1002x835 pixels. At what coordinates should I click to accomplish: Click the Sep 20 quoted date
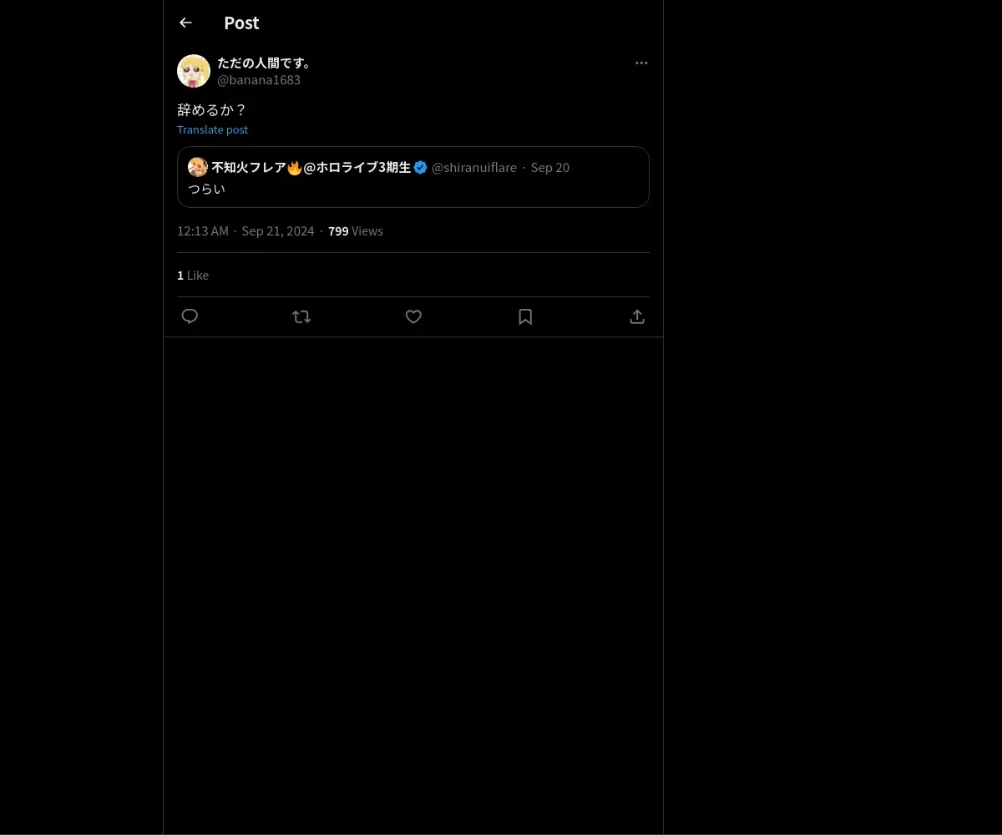(549, 167)
